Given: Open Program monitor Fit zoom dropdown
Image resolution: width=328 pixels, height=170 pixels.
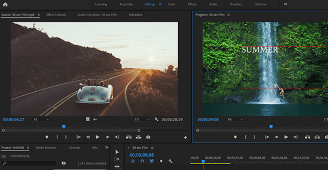Looking at the screenshot, I should click(x=235, y=119).
